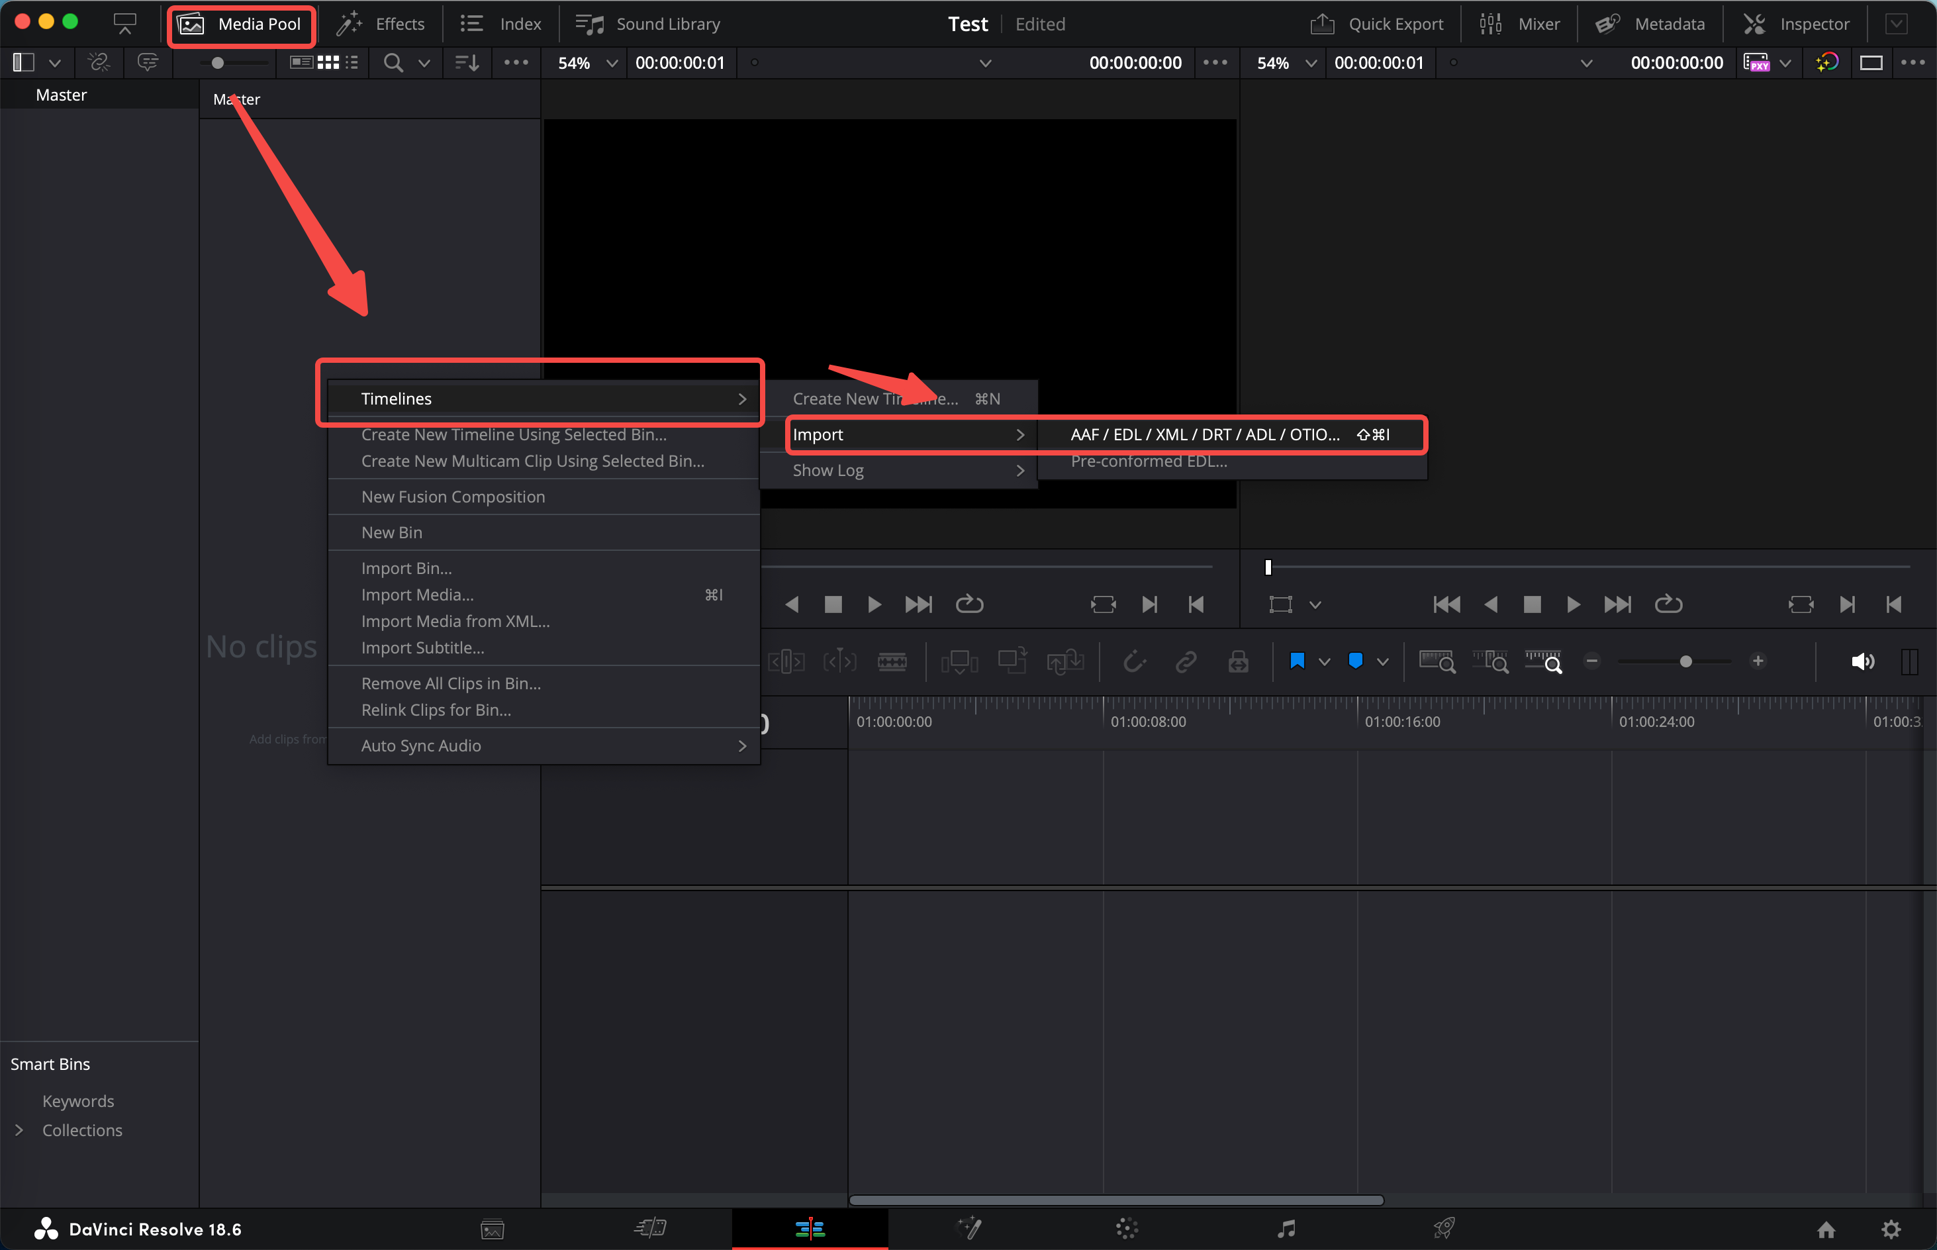Toggle the position lock icon

tap(1237, 661)
